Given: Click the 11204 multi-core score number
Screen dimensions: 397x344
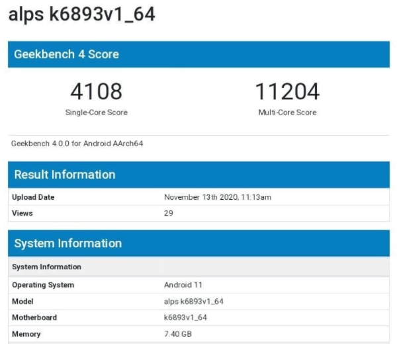Looking at the screenshot, I should point(287,91).
